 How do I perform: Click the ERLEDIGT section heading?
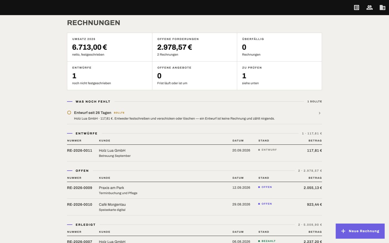pyautogui.click(x=86, y=225)
